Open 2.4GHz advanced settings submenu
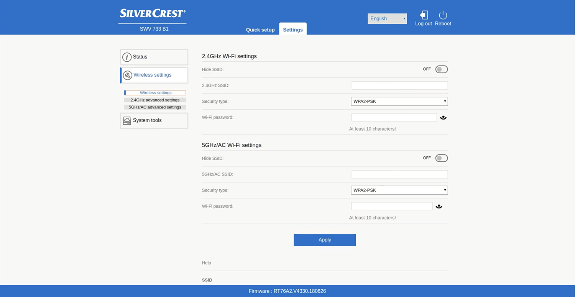This screenshot has width=575, height=297. [x=155, y=100]
